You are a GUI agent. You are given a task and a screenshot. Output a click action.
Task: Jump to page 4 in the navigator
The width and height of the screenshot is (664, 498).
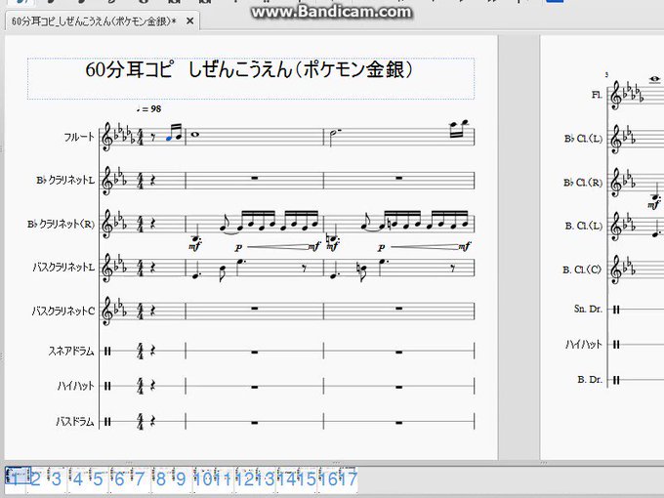point(77,478)
